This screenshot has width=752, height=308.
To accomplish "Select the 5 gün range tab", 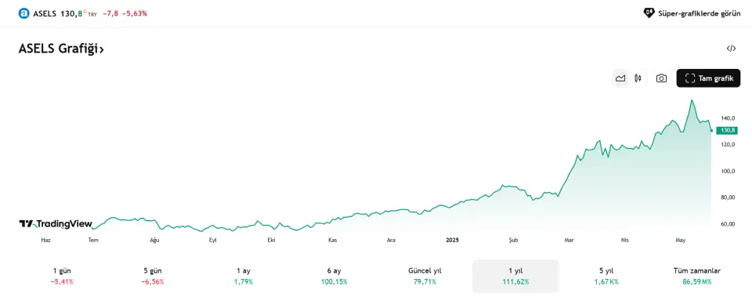I will tap(153, 276).
